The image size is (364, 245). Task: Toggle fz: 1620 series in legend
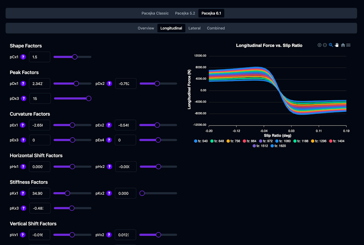(278, 146)
